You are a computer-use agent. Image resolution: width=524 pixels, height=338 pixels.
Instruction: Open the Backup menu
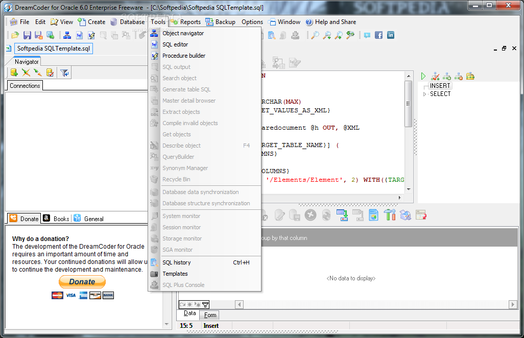point(221,22)
